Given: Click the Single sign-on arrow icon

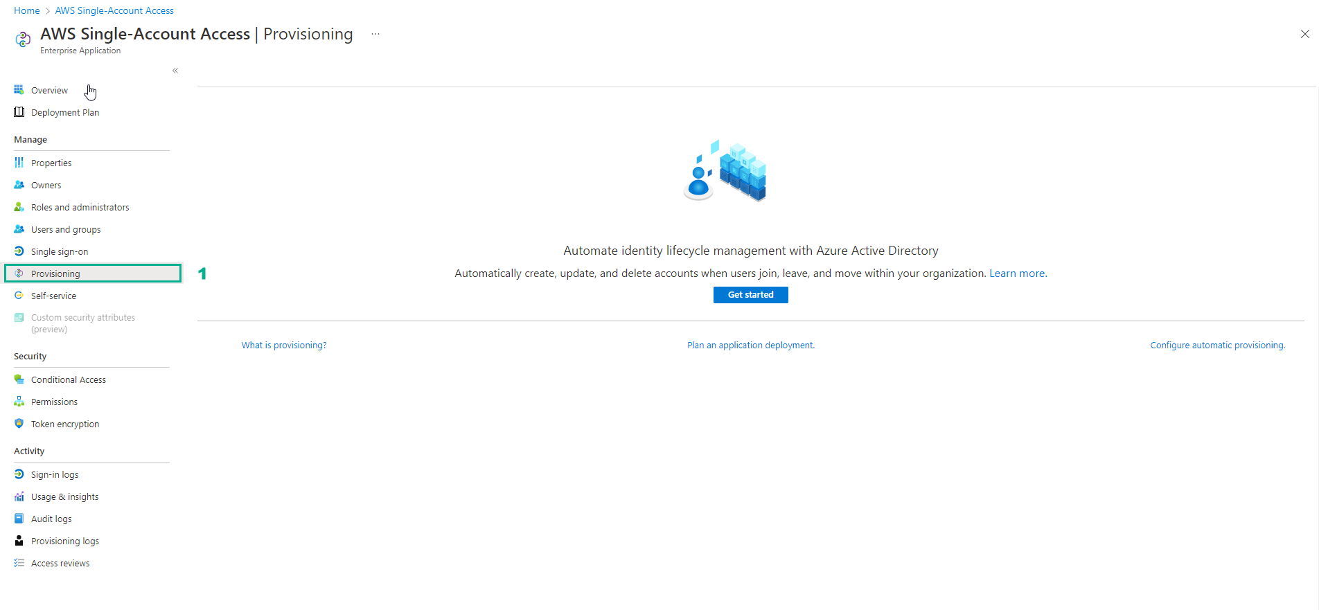Looking at the screenshot, I should click(x=19, y=251).
